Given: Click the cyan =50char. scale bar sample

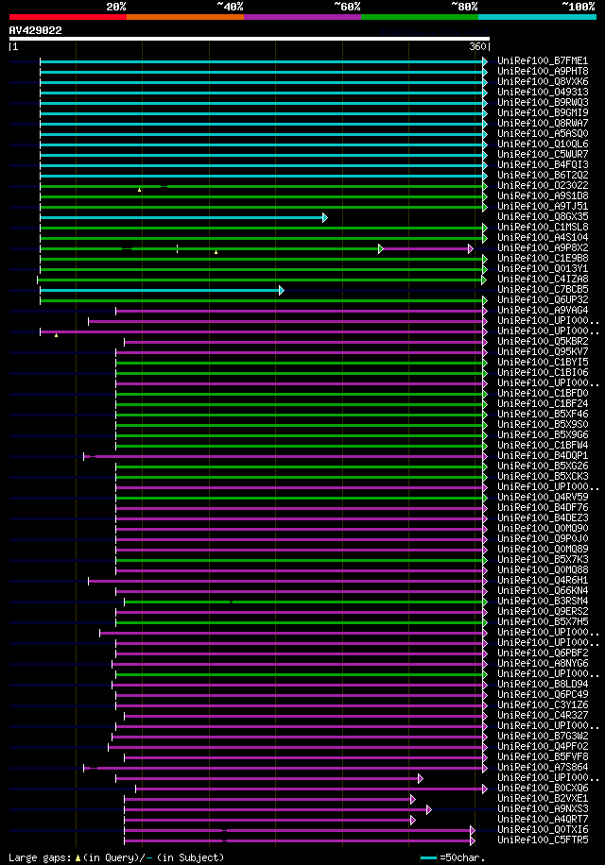Looking at the screenshot, I should click(428, 857).
